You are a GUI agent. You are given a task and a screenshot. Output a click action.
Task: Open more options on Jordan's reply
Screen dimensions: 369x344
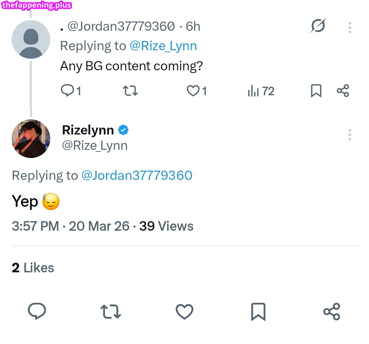tap(350, 27)
